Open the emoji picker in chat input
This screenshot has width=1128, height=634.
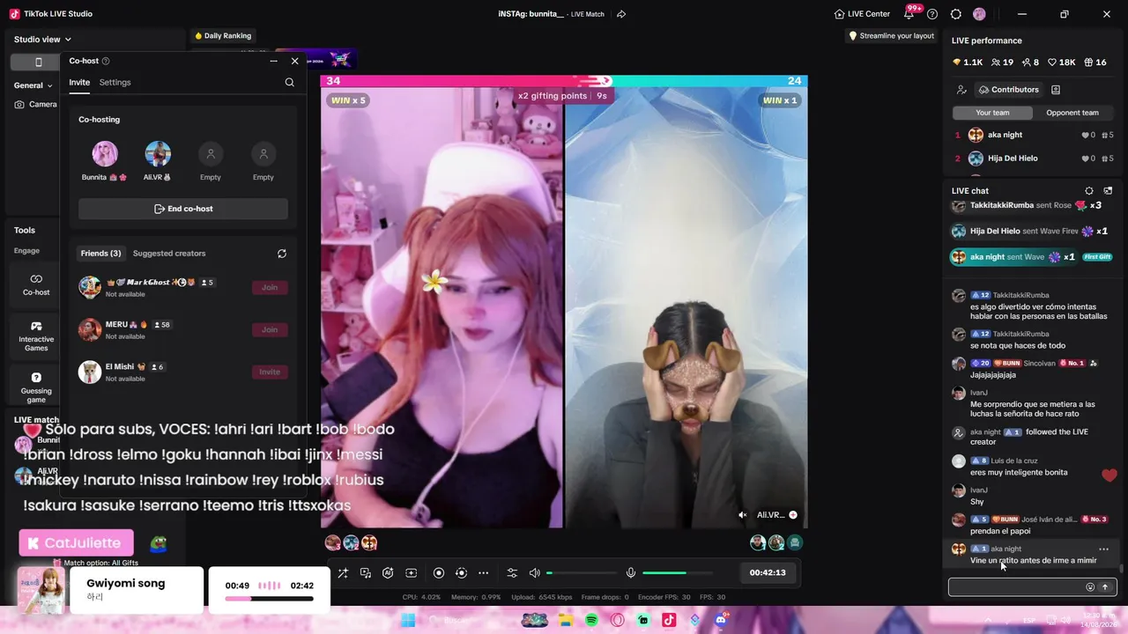[1090, 587]
